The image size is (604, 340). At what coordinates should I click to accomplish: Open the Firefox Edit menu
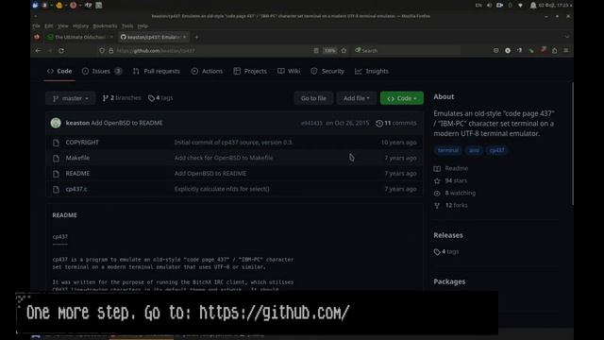click(48, 25)
